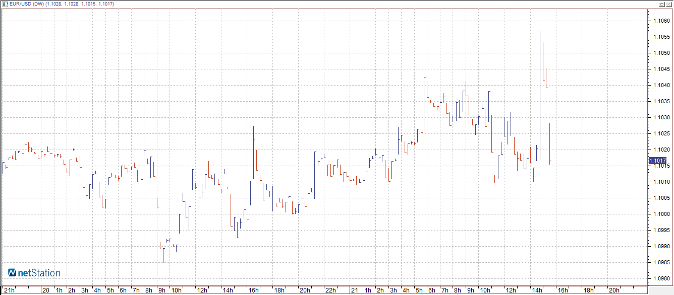Click the 1.1005 price axis label

pyautogui.click(x=661, y=198)
